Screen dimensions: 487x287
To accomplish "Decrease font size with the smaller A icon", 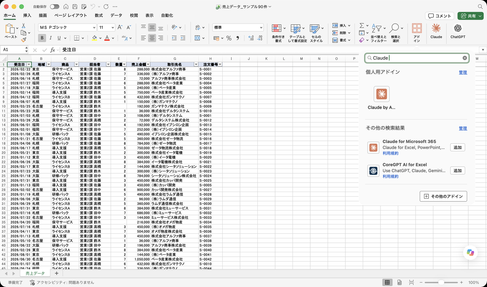I will pos(129,27).
